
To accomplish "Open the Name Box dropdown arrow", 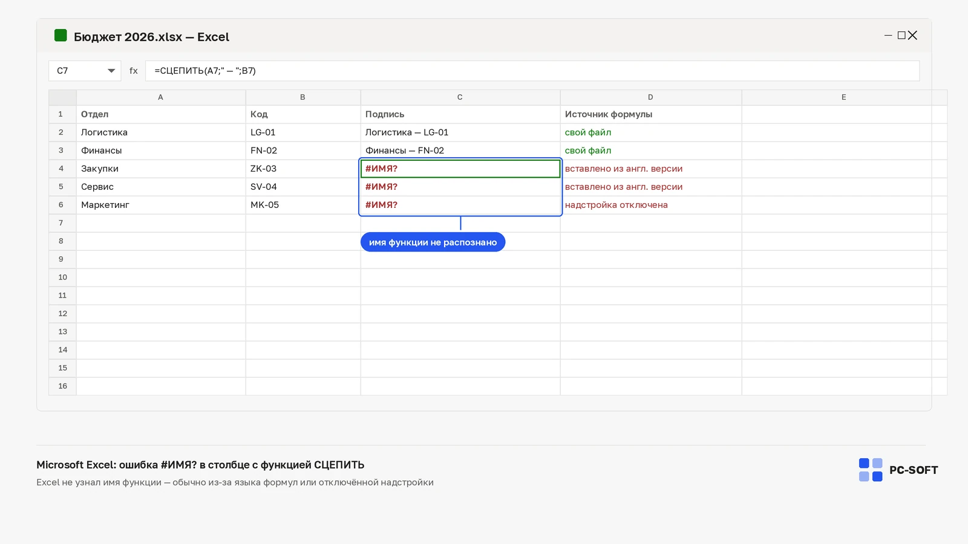I will 111,71.
